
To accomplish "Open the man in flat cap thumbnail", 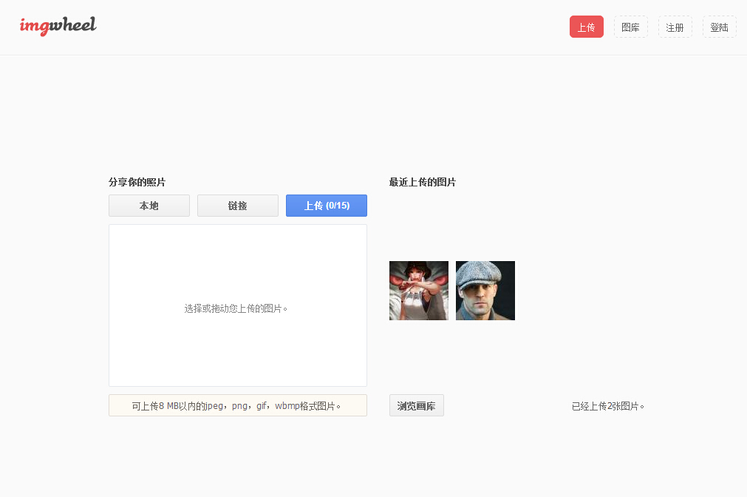I will point(485,291).
